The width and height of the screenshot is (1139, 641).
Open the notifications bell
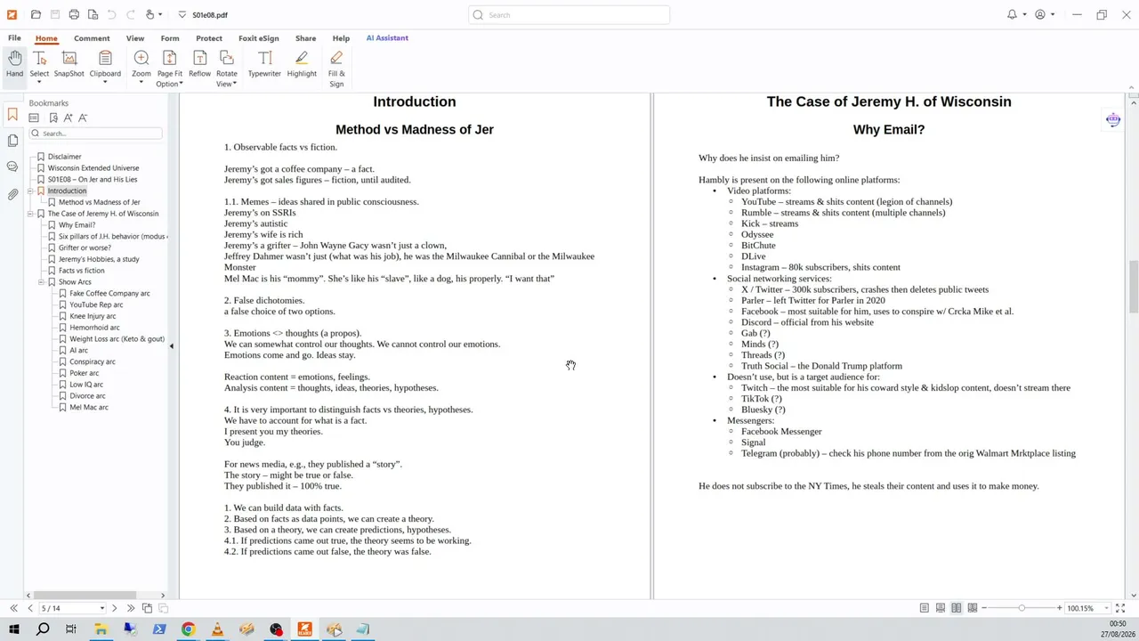pyautogui.click(x=1012, y=14)
